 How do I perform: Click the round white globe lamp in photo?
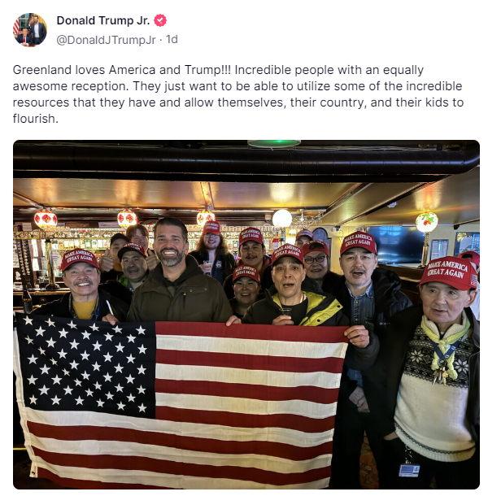point(282,218)
